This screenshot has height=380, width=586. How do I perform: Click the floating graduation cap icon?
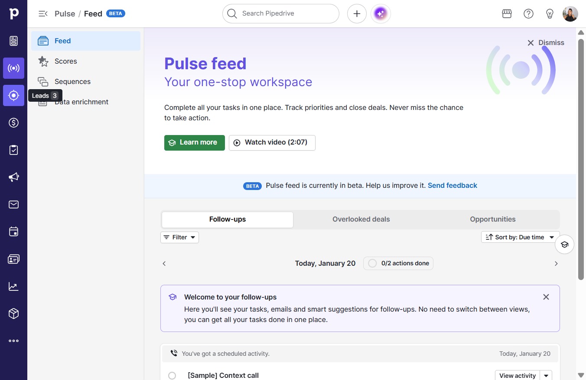[564, 245]
